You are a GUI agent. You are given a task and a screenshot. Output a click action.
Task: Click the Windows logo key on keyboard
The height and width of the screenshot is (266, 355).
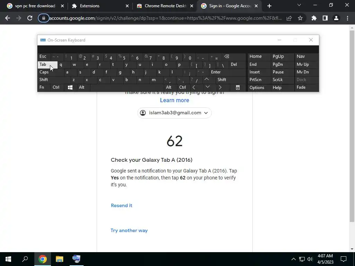[70, 88]
